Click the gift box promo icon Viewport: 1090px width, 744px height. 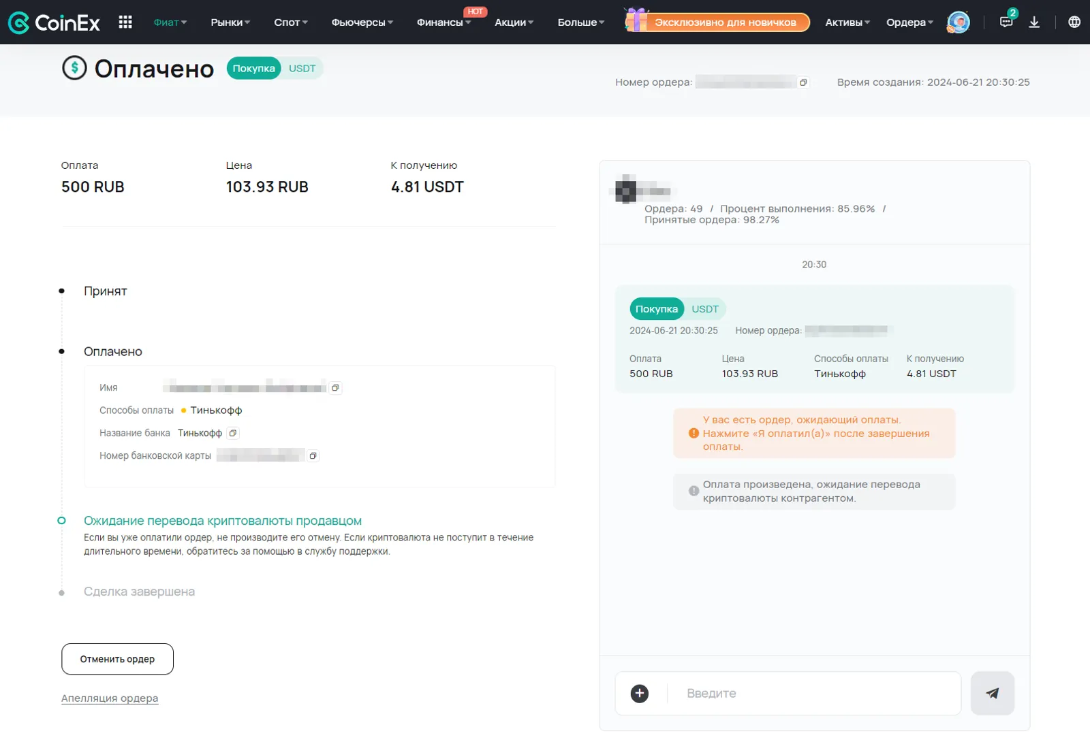[636, 20]
